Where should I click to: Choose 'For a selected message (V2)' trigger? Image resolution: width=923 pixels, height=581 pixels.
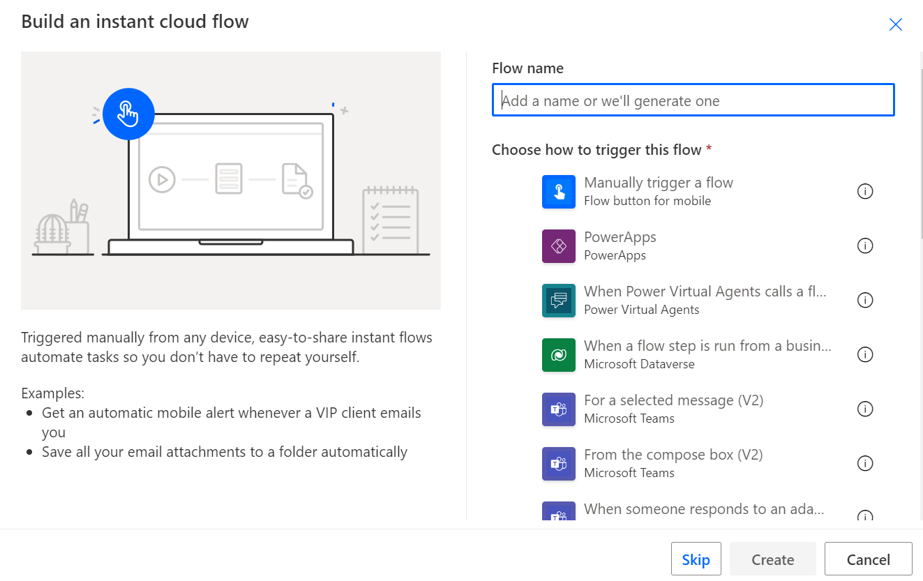pyautogui.click(x=674, y=400)
